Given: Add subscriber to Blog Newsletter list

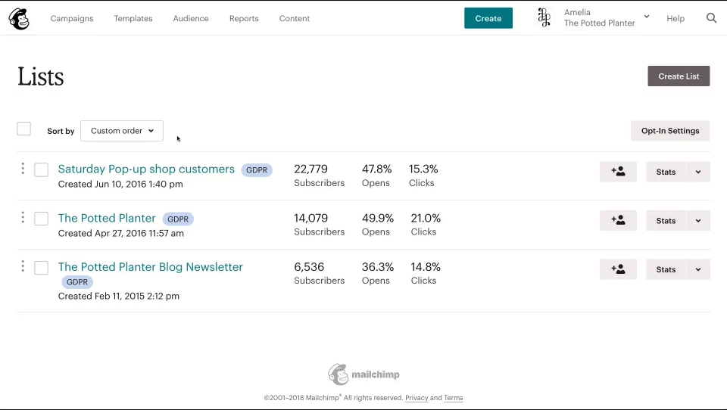Looking at the screenshot, I should click(x=618, y=269).
